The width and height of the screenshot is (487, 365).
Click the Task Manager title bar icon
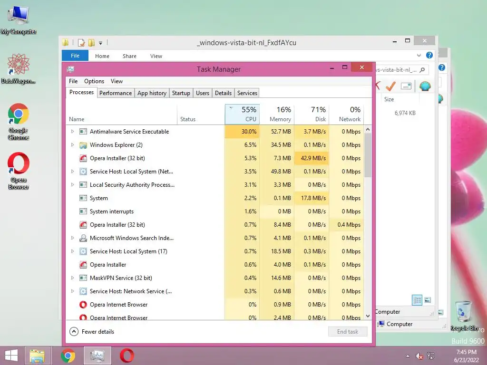tap(70, 69)
